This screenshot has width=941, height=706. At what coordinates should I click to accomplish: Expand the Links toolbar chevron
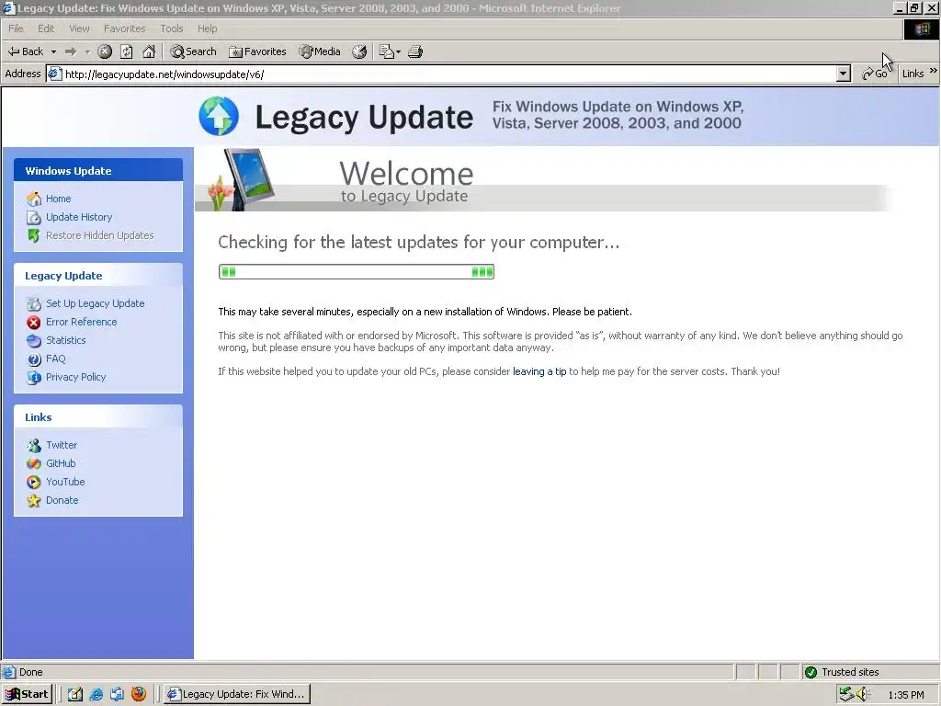(x=934, y=72)
